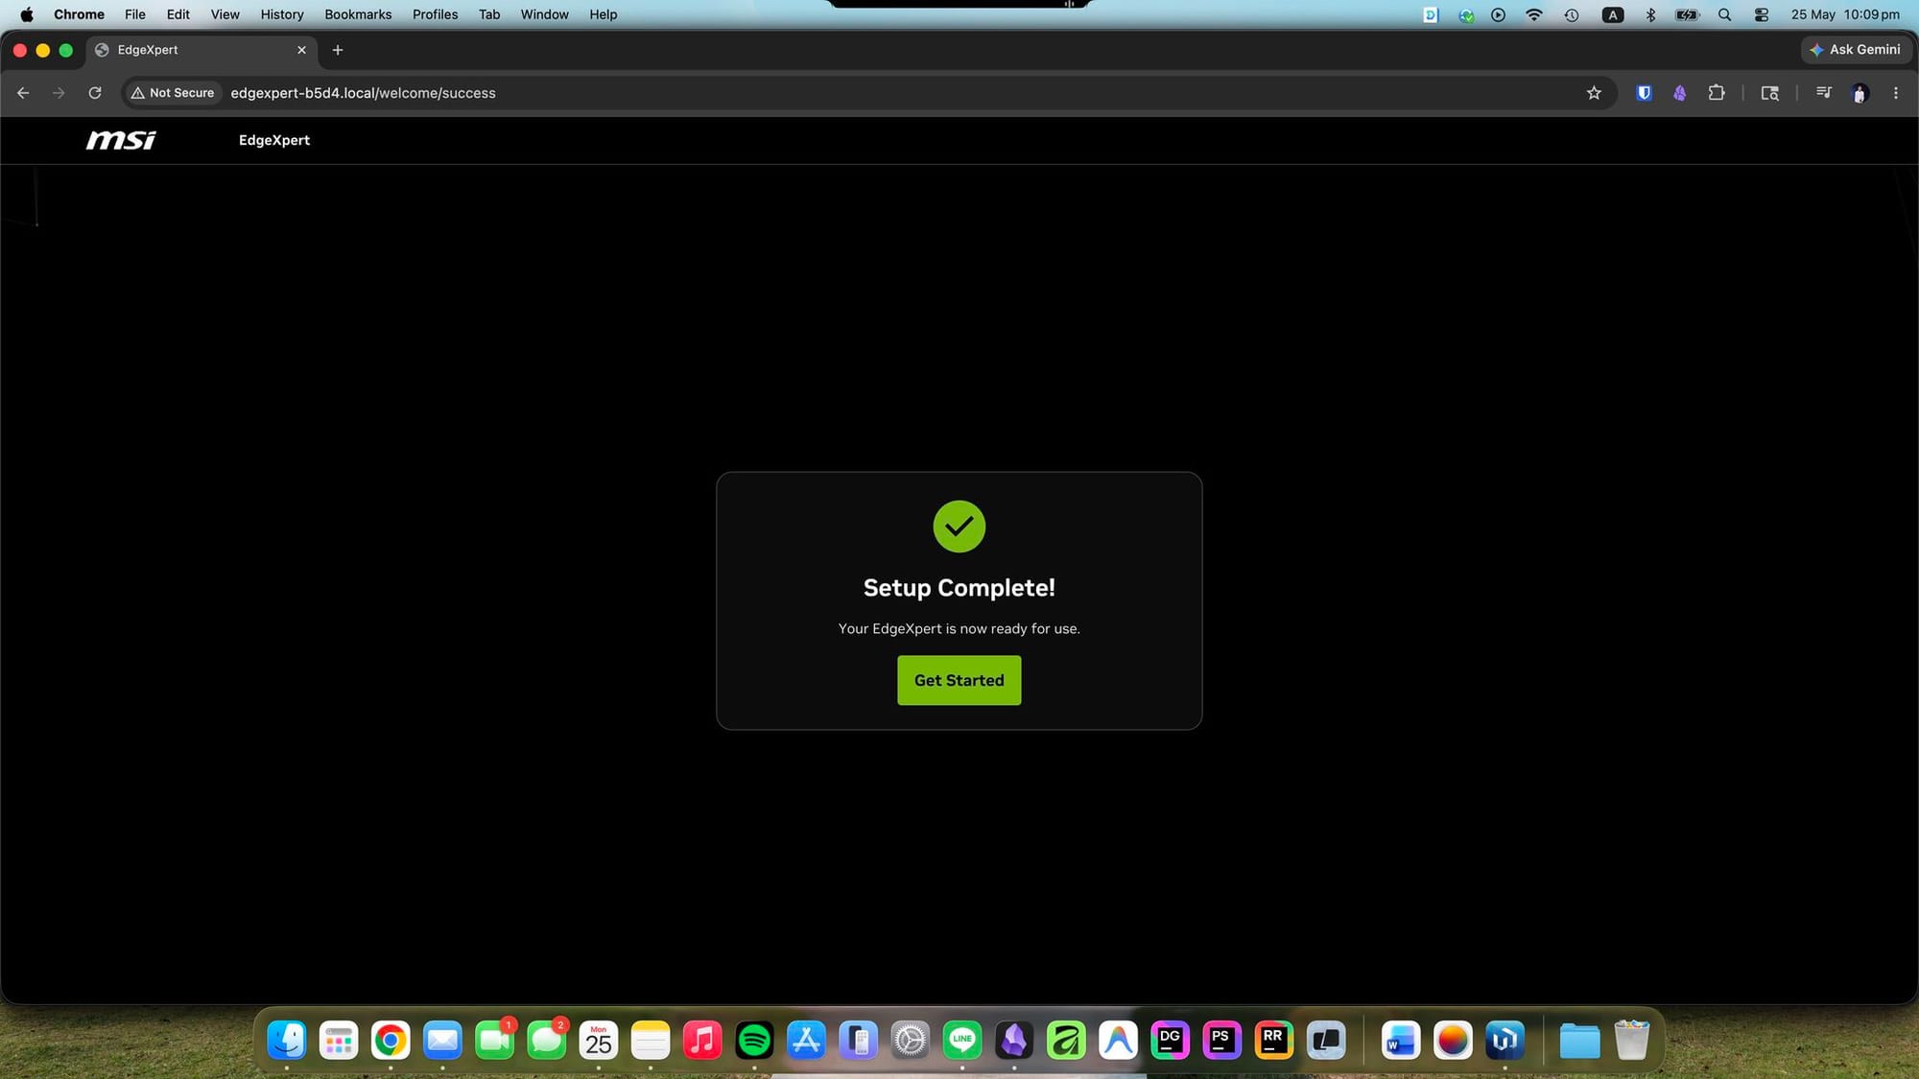Open the side panel search icon in Chrome toolbar
Viewport: 1919px width, 1079px height.
click(1769, 93)
